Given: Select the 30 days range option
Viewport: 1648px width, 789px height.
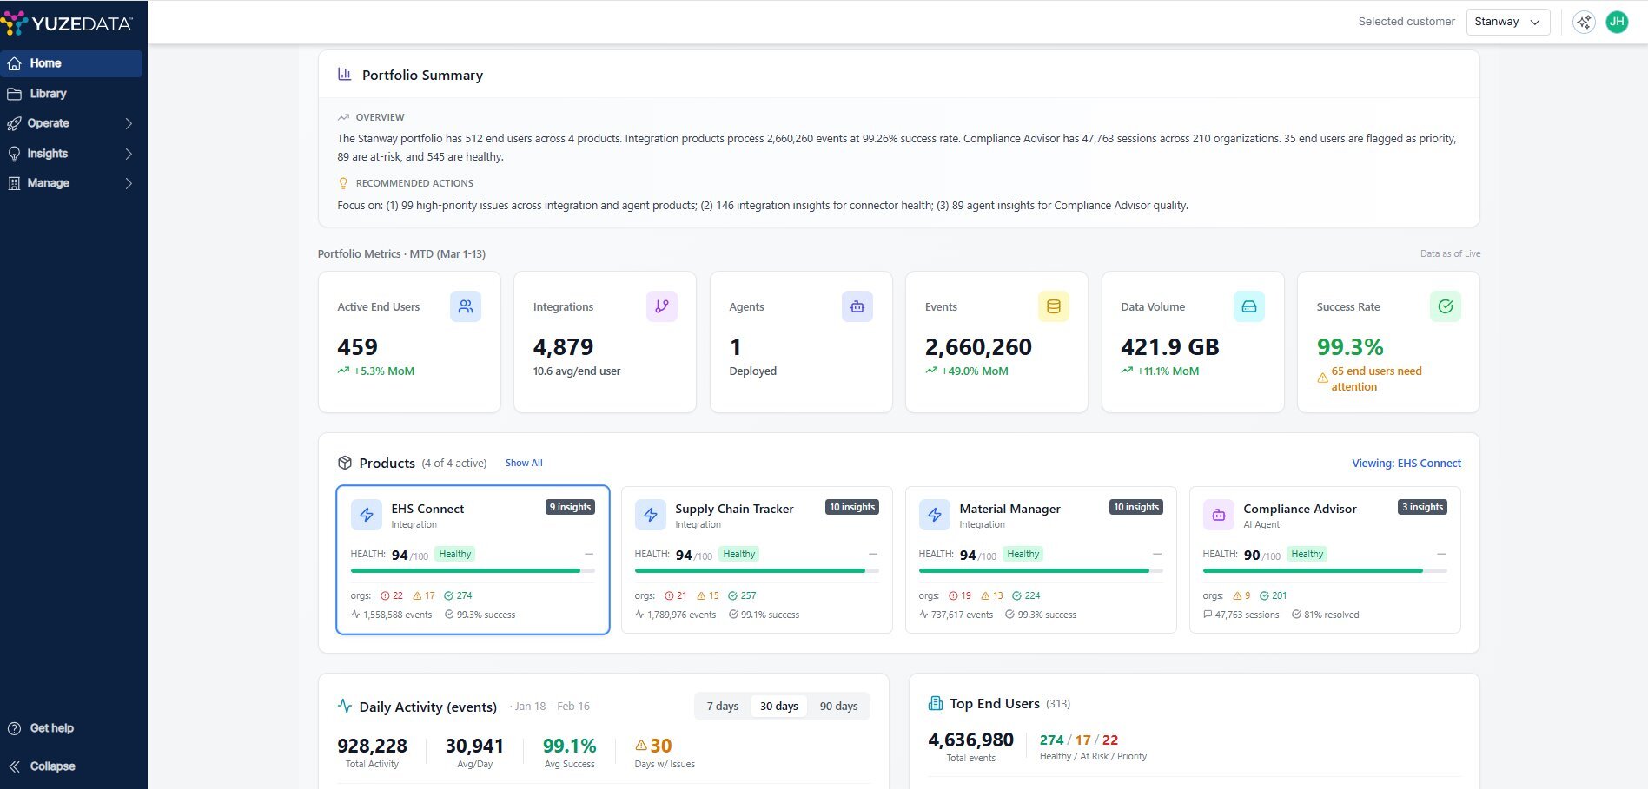Looking at the screenshot, I should [778, 707].
